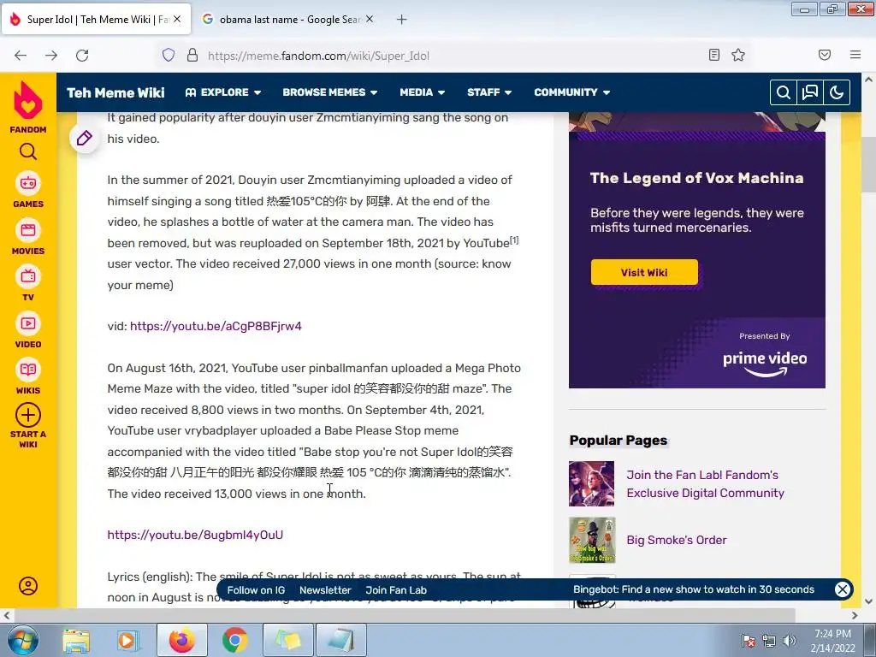Expand the Browse Memes dropdown
Image resolution: width=876 pixels, height=657 pixels.
[329, 92]
